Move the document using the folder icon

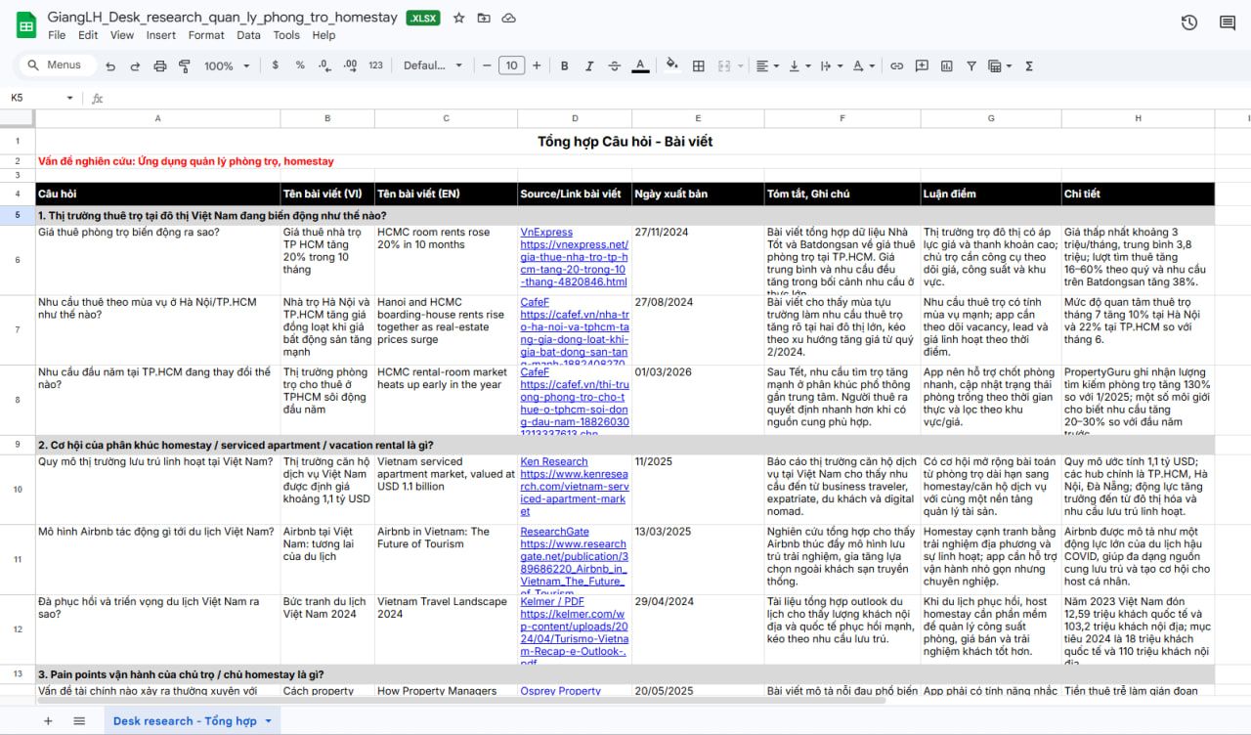click(x=485, y=19)
